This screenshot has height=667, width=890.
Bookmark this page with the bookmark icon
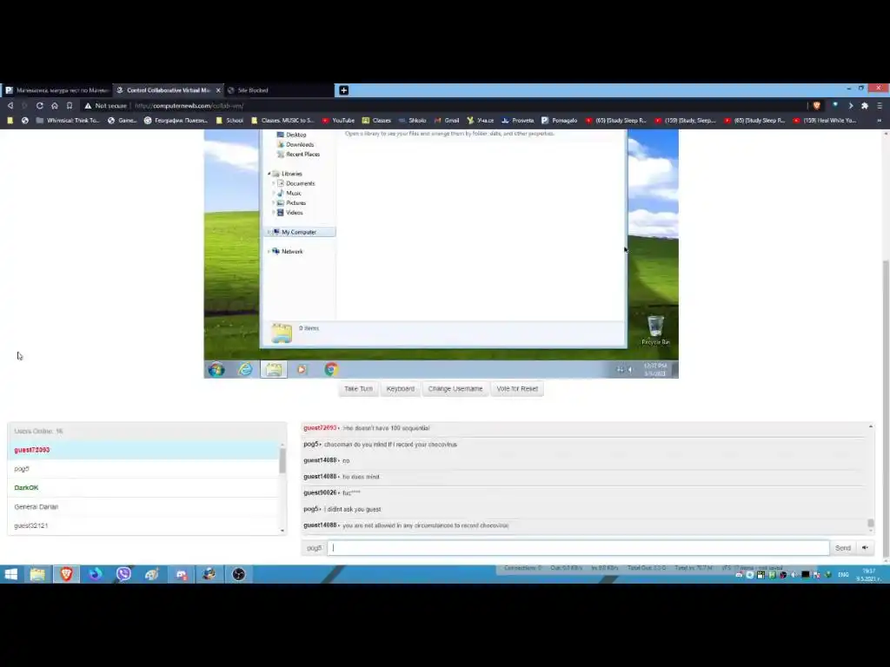(70, 105)
